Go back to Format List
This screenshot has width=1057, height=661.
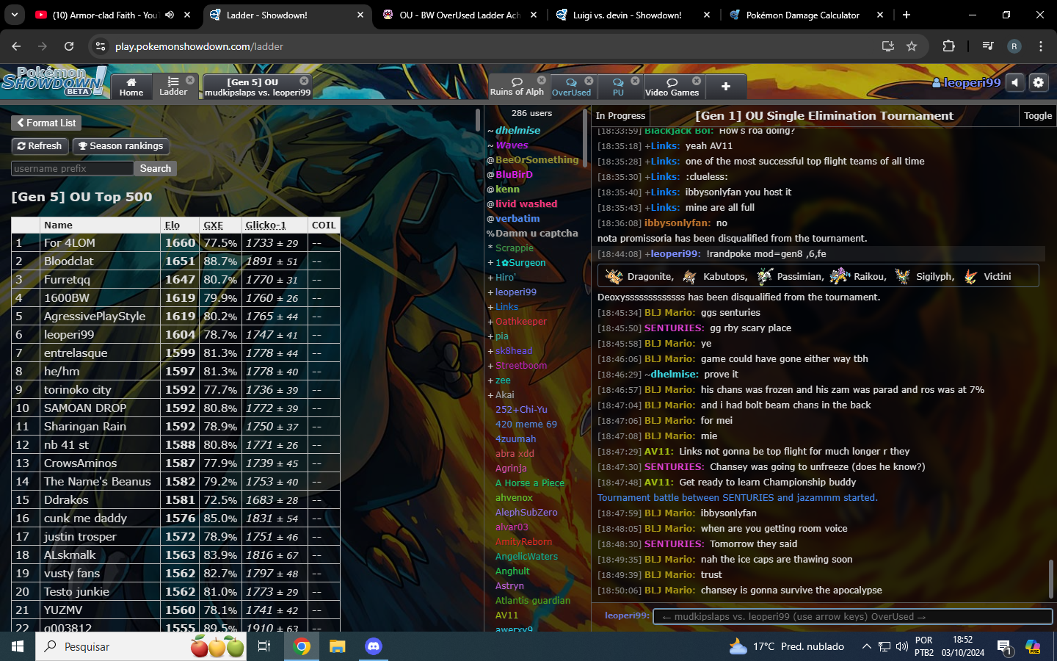(x=46, y=123)
